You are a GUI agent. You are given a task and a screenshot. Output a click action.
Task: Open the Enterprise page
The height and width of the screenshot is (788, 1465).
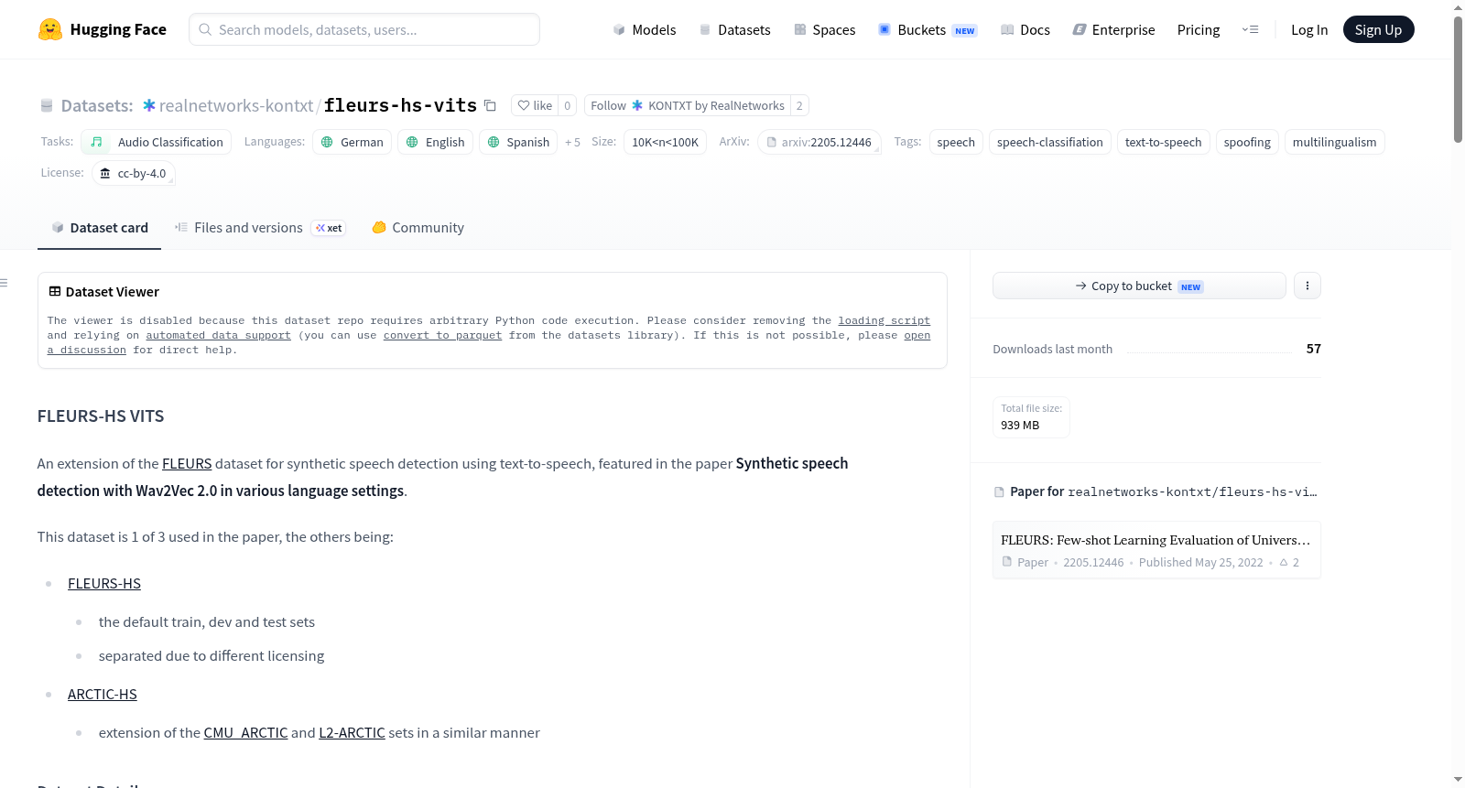click(x=1113, y=29)
